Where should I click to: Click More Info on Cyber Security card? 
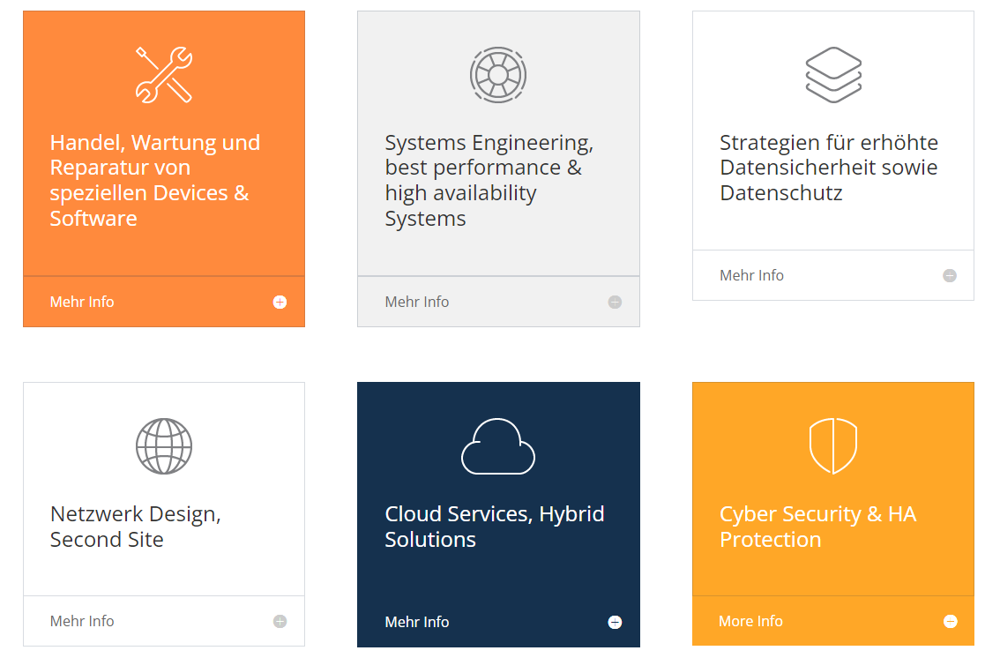point(750,621)
